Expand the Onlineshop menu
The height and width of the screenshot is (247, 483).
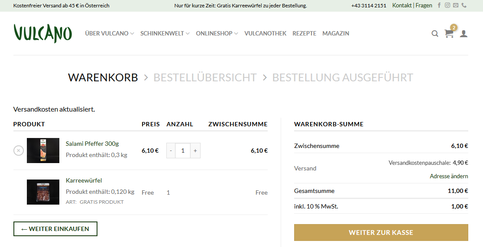[x=217, y=33]
